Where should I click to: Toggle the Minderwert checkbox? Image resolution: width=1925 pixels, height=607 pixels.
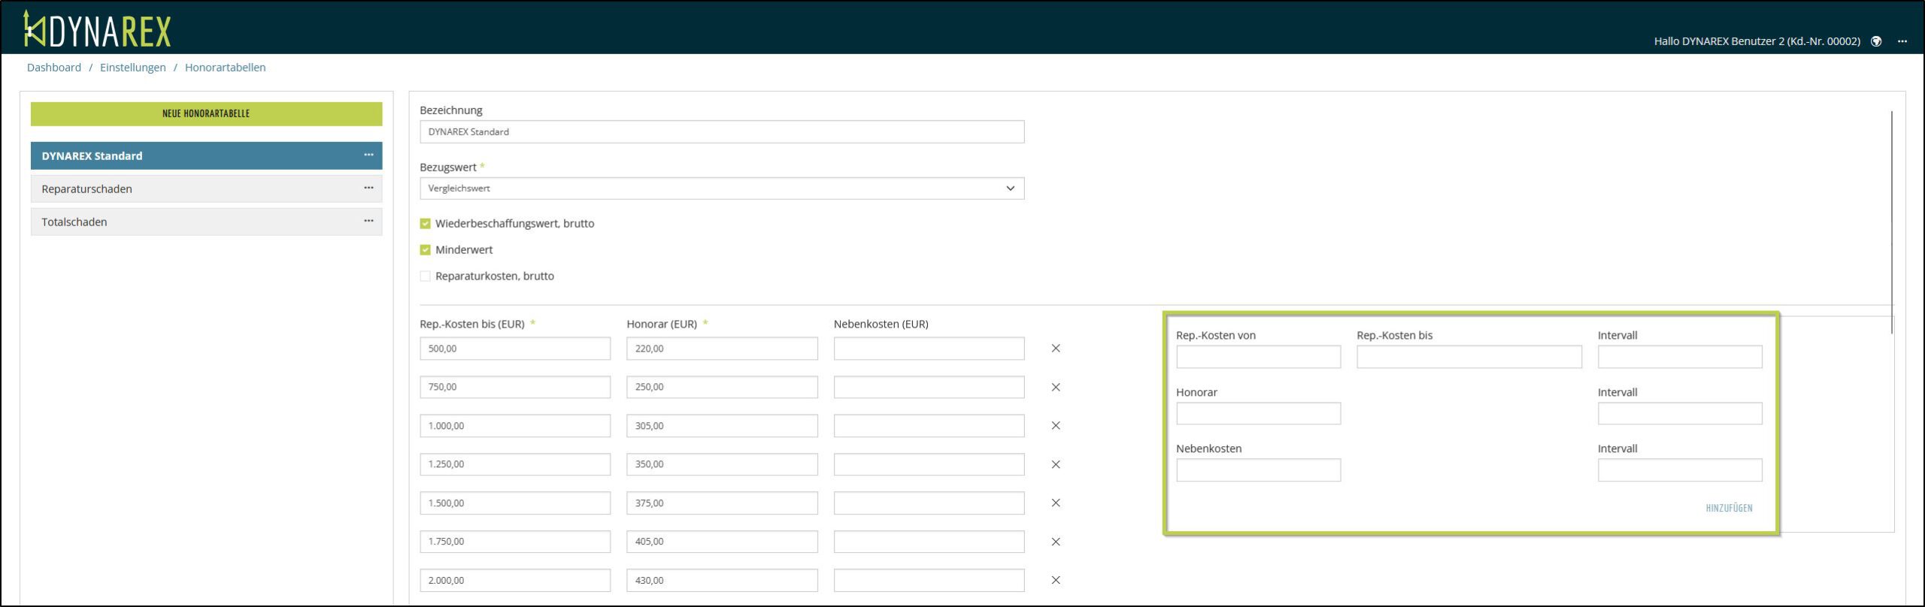[x=426, y=250]
